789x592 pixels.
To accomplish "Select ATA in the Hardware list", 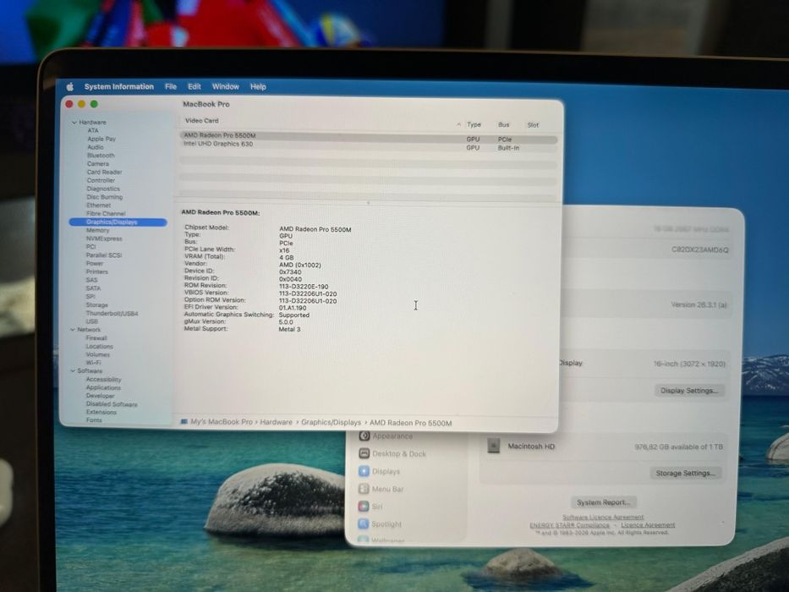I will [93, 130].
